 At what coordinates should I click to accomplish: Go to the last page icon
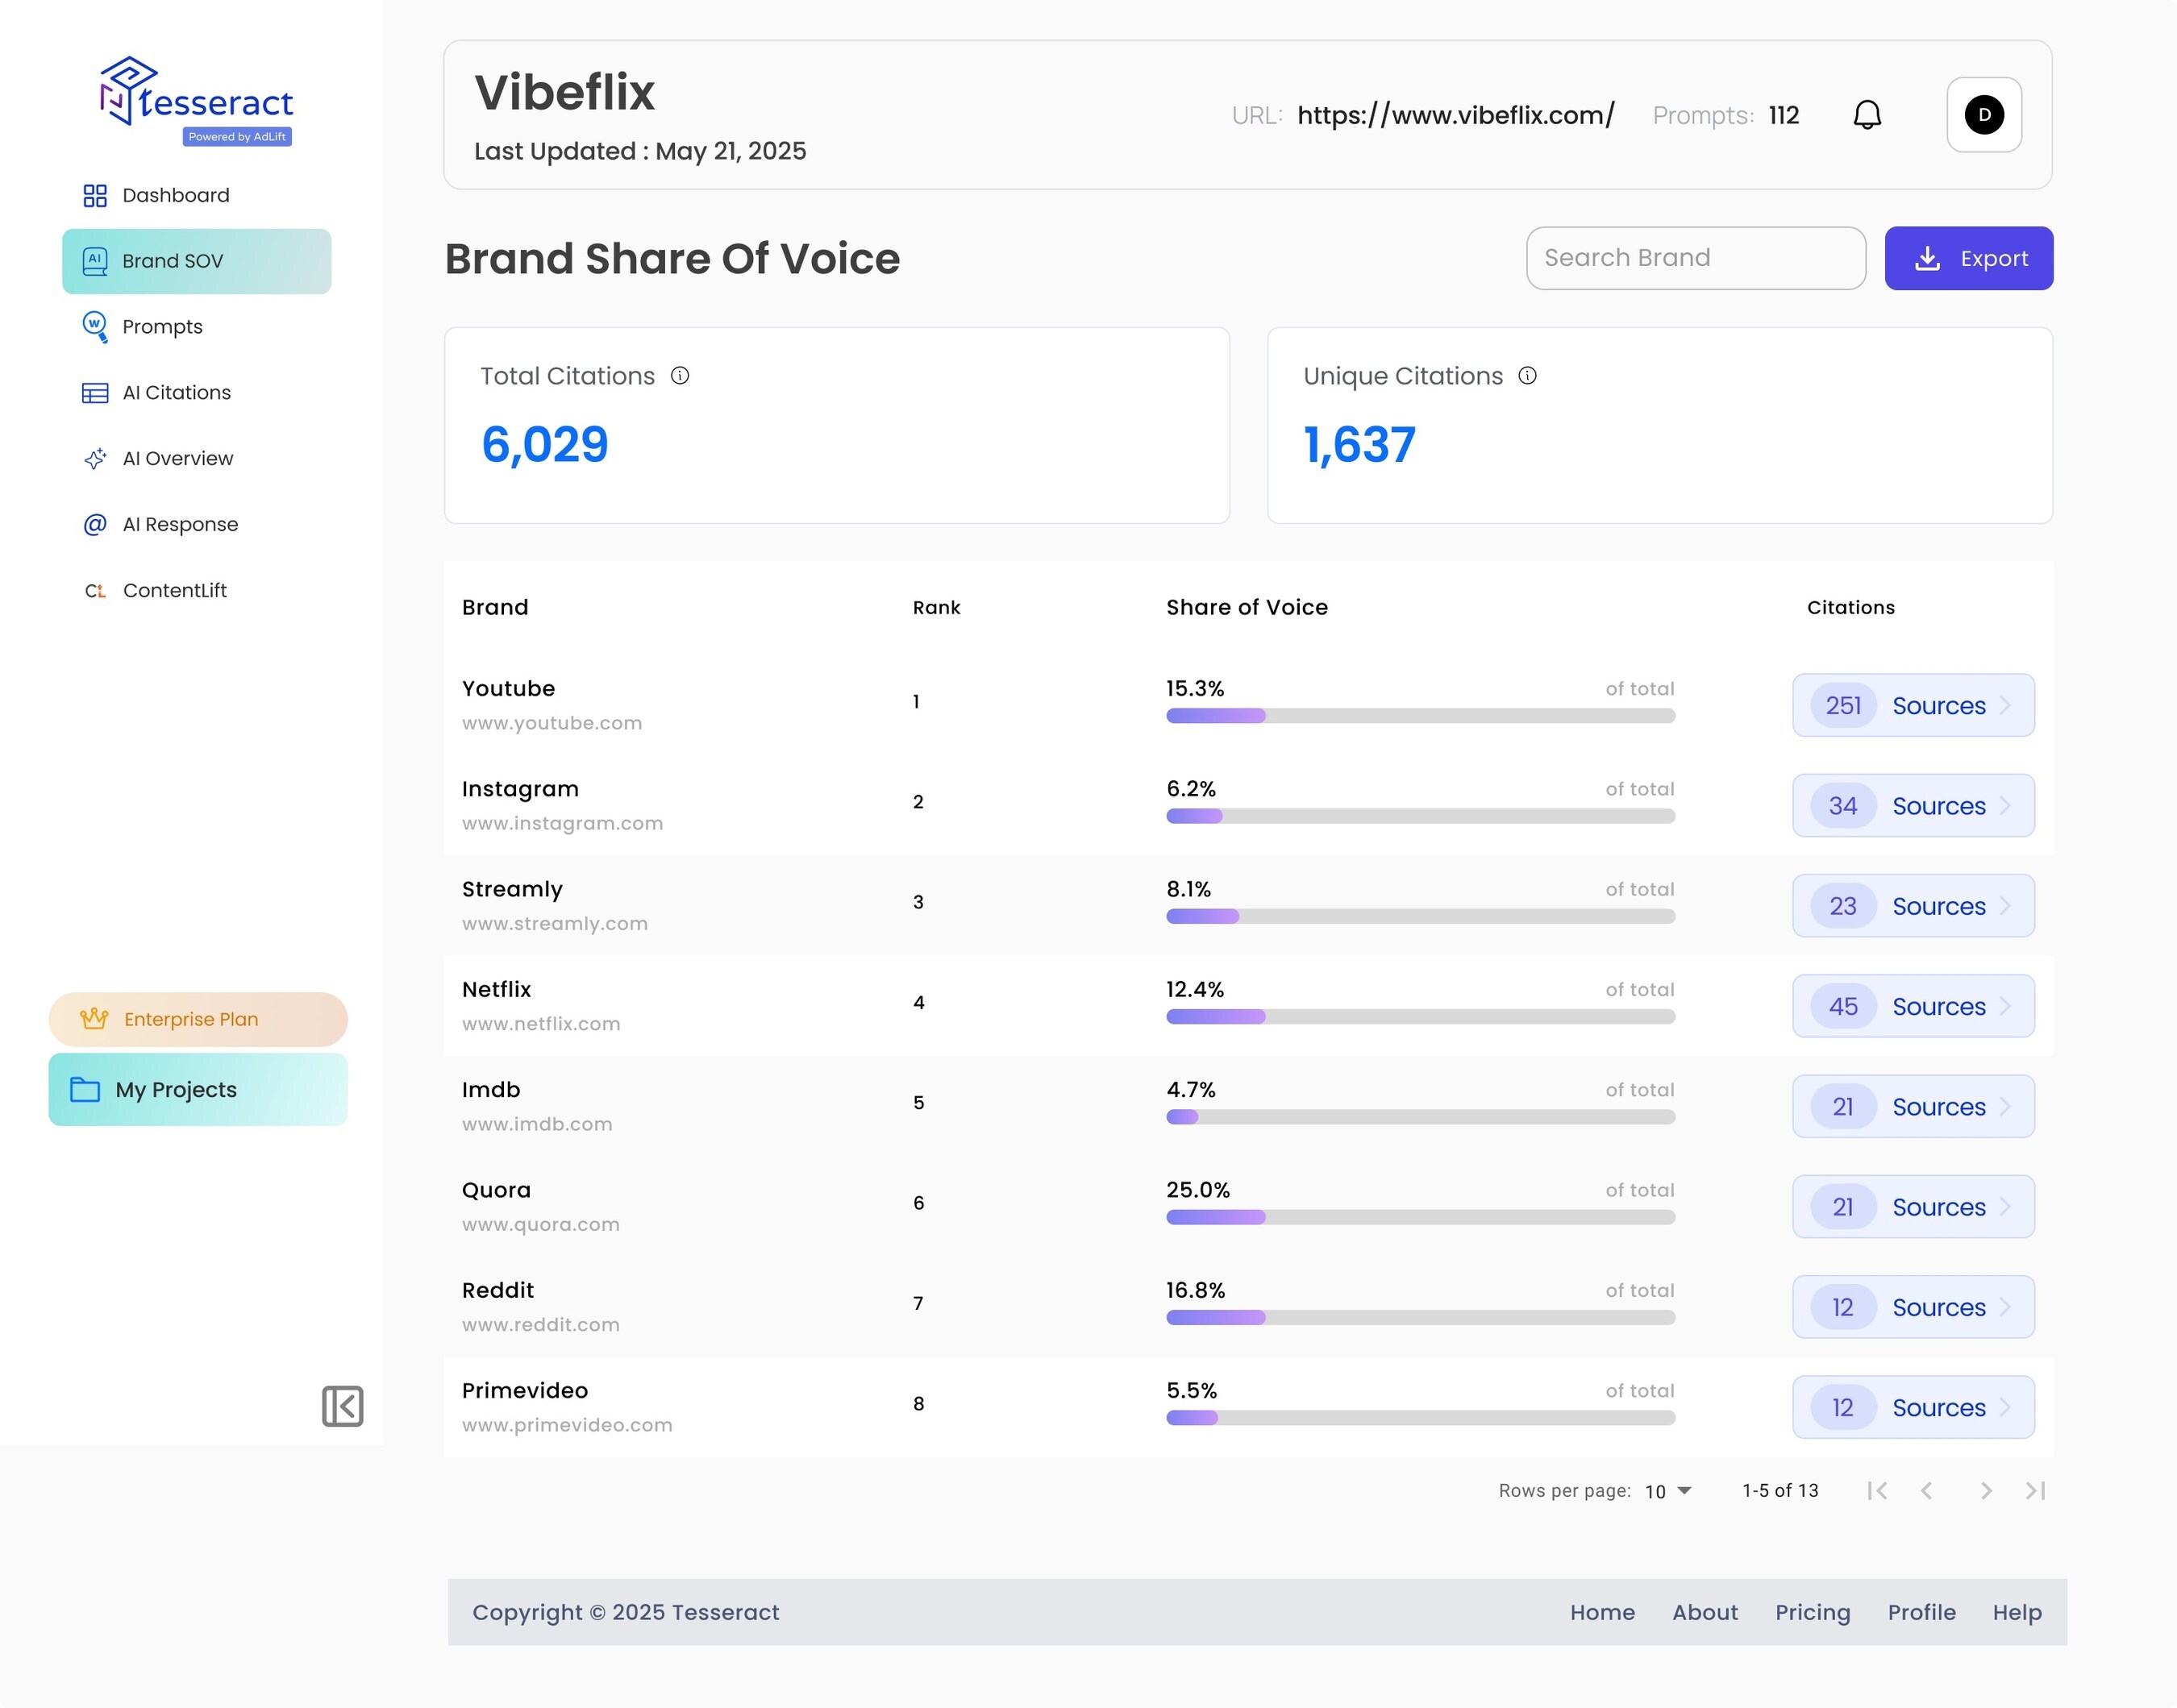2036,1491
